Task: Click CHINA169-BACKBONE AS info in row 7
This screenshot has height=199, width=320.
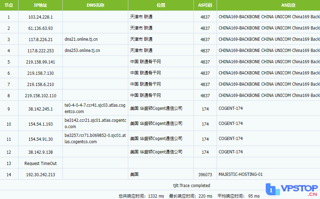Action: pyautogui.click(x=269, y=84)
